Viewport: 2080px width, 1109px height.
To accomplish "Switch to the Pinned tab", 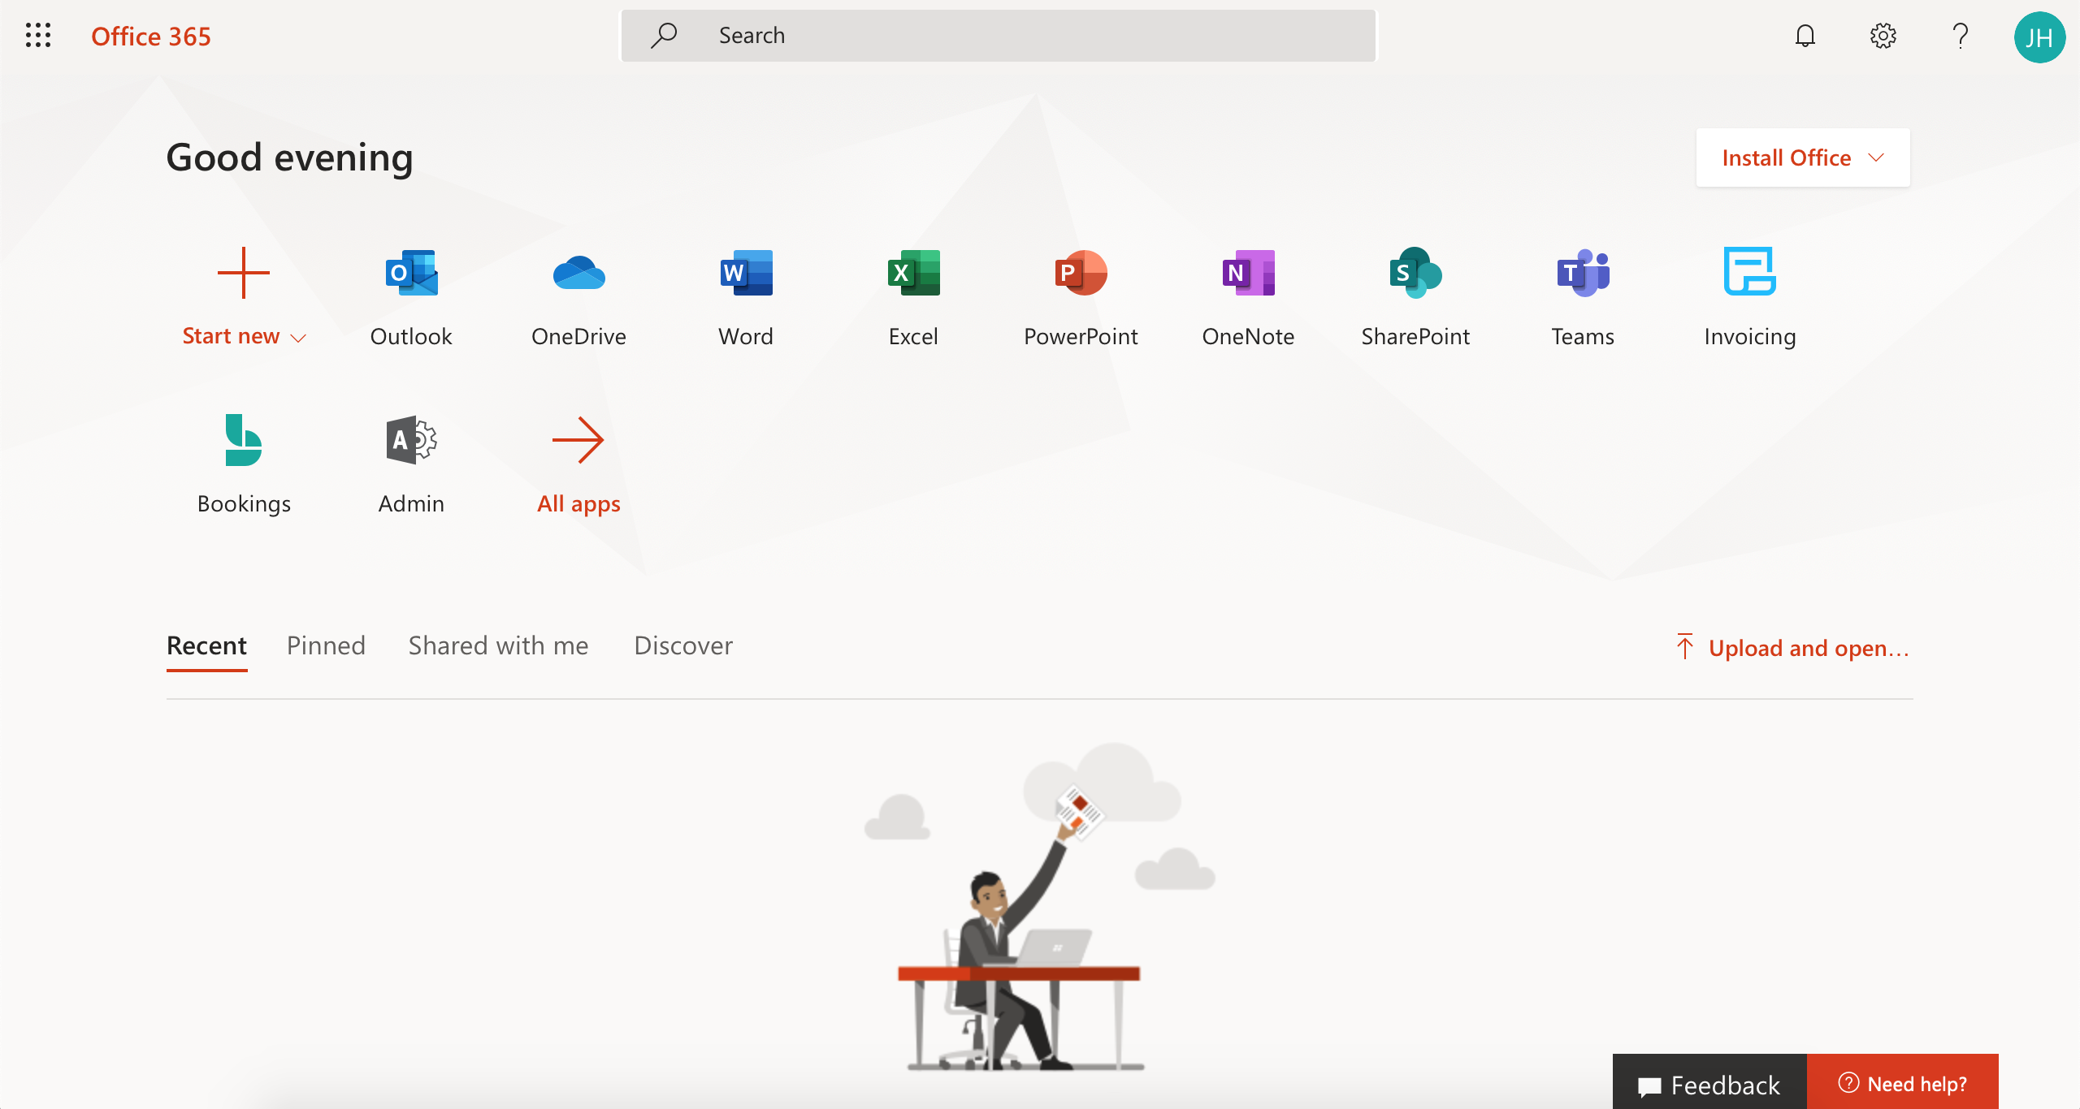I will (326, 645).
